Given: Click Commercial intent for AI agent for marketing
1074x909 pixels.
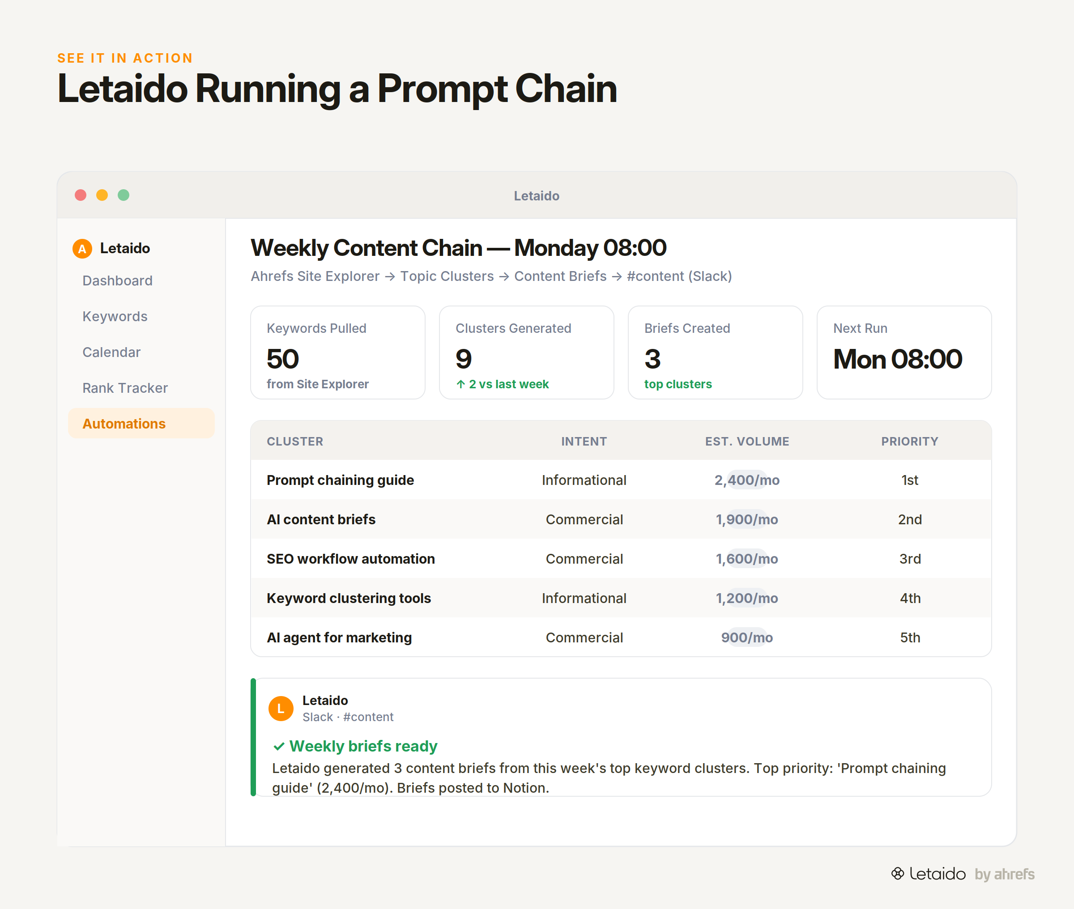Looking at the screenshot, I should coord(584,638).
